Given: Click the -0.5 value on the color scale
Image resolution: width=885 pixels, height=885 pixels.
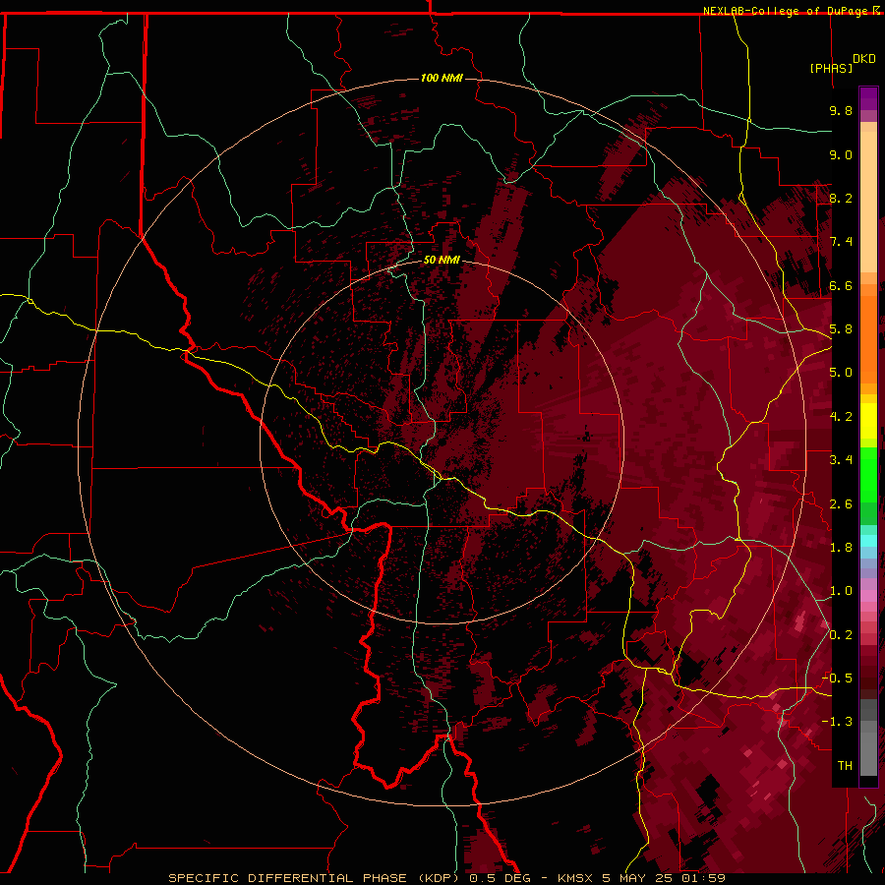Looking at the screenshot, I should (837, 678).
